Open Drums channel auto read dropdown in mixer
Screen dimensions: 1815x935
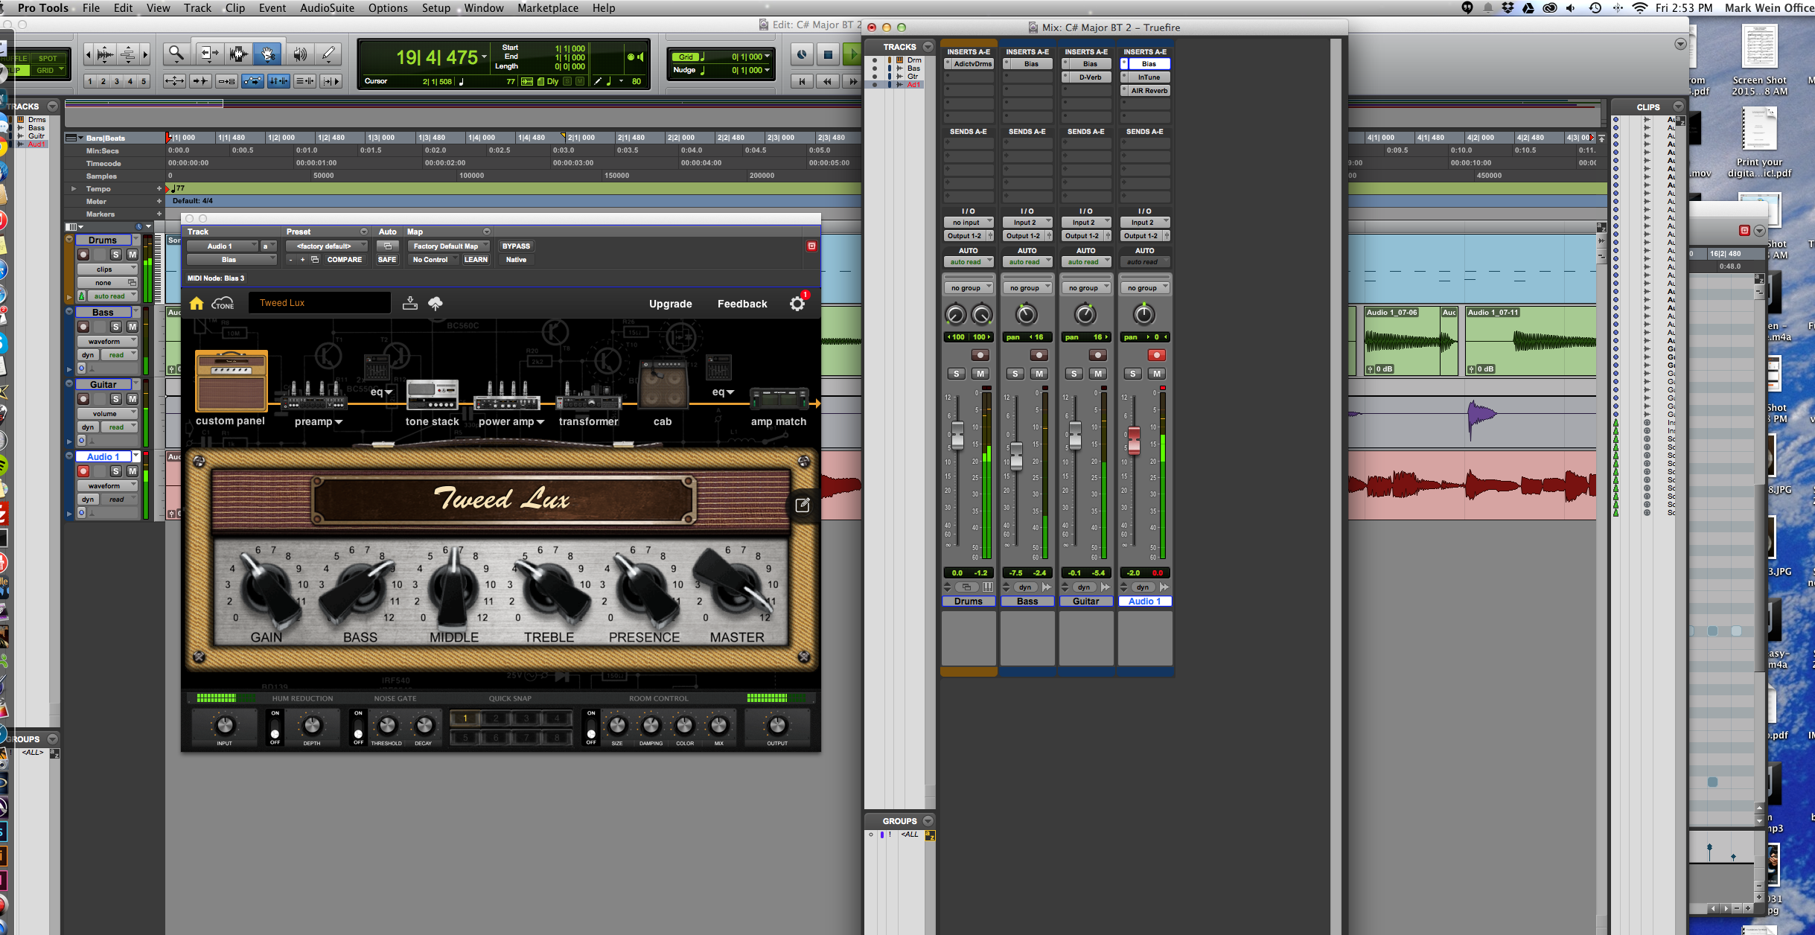(x=969, y=262)
